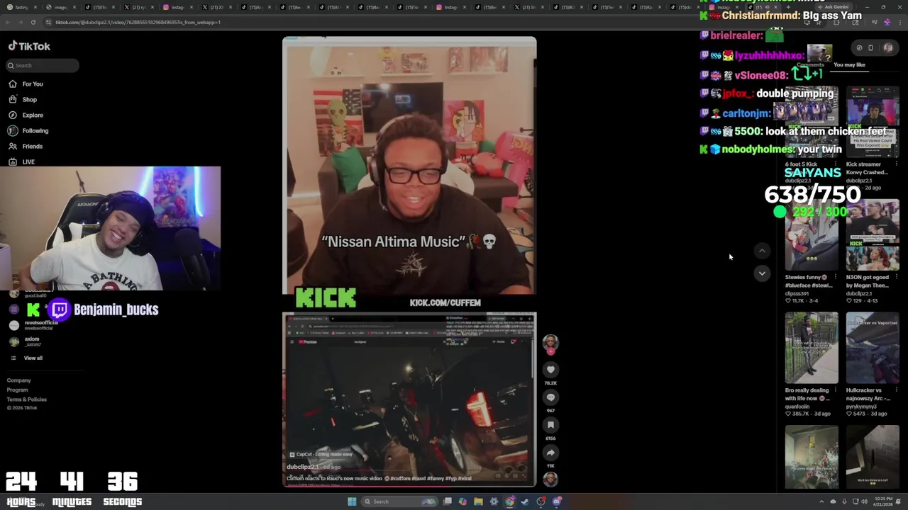Go to previous video with up chevron
The height and width of the screenshot is (510, 908).
pyautogui.click(x=762, y=250)
